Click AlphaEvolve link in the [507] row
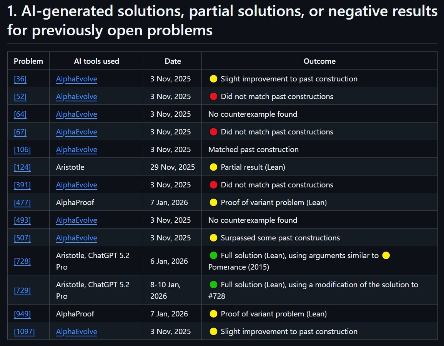The image size is (444, 346). point(76,238)
